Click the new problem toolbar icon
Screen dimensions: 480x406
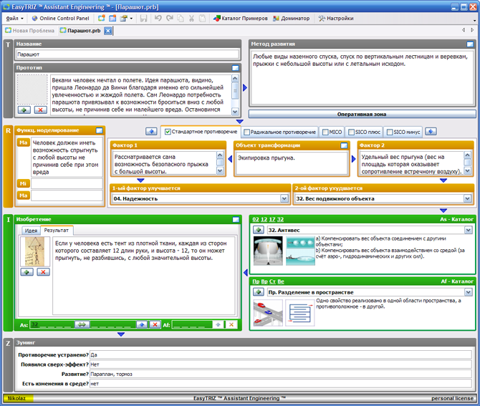[x=101, y=19]
